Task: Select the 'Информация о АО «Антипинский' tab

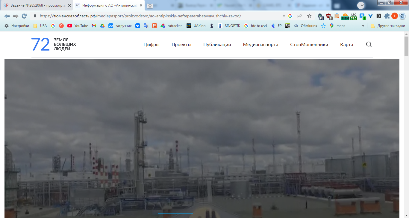Action: coord(109,5)
